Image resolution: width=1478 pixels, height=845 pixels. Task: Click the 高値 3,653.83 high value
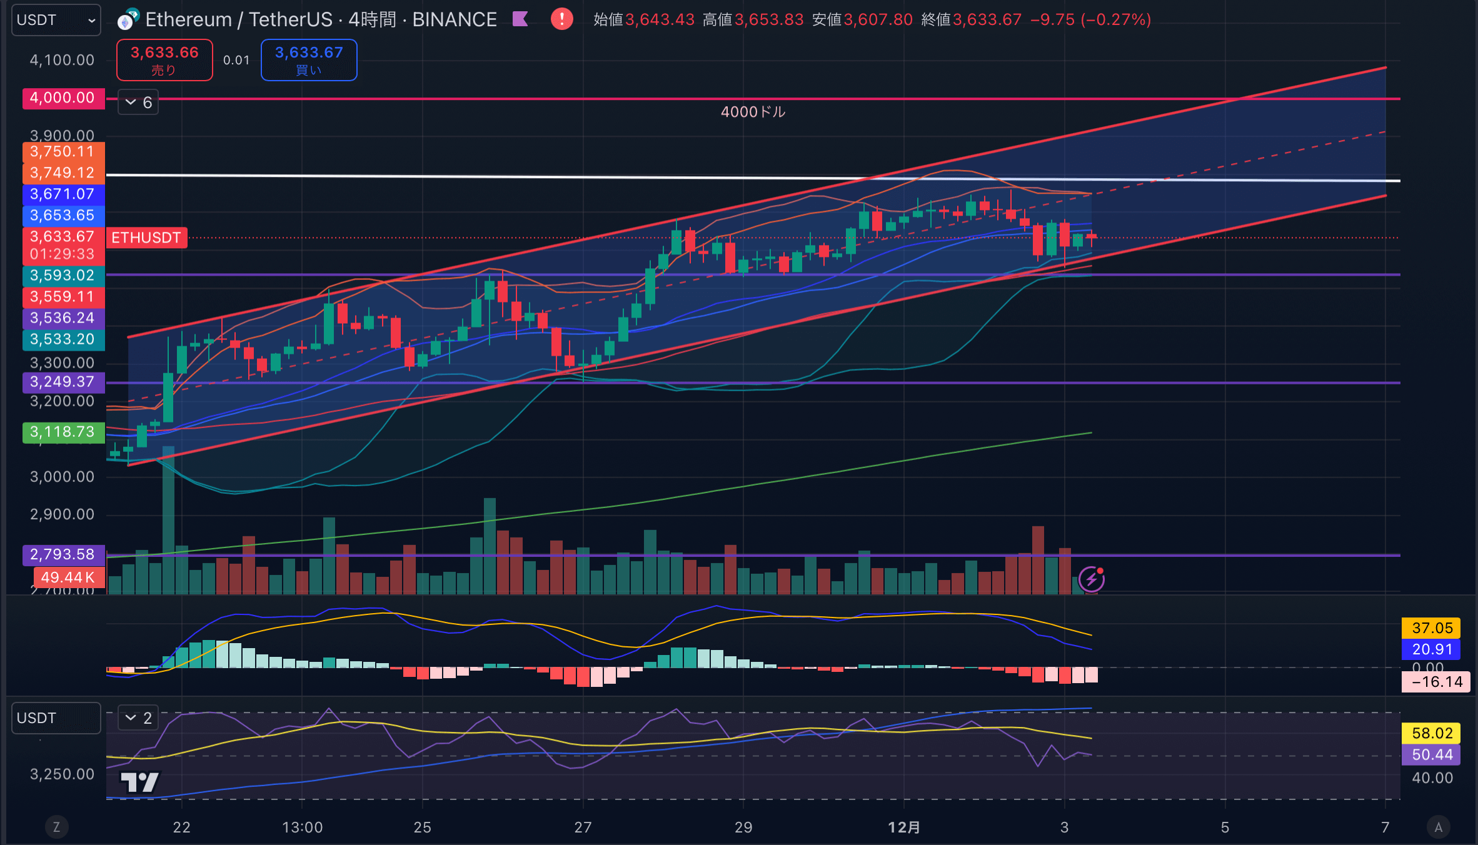pos(753,19)
